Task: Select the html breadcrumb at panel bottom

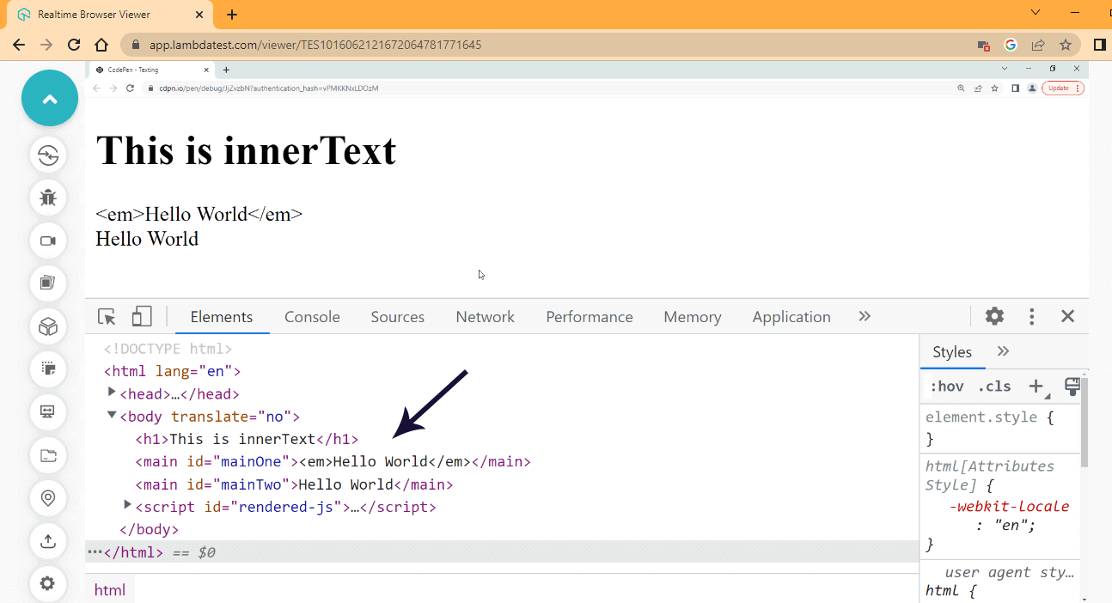Action: [x=110, y=589]
